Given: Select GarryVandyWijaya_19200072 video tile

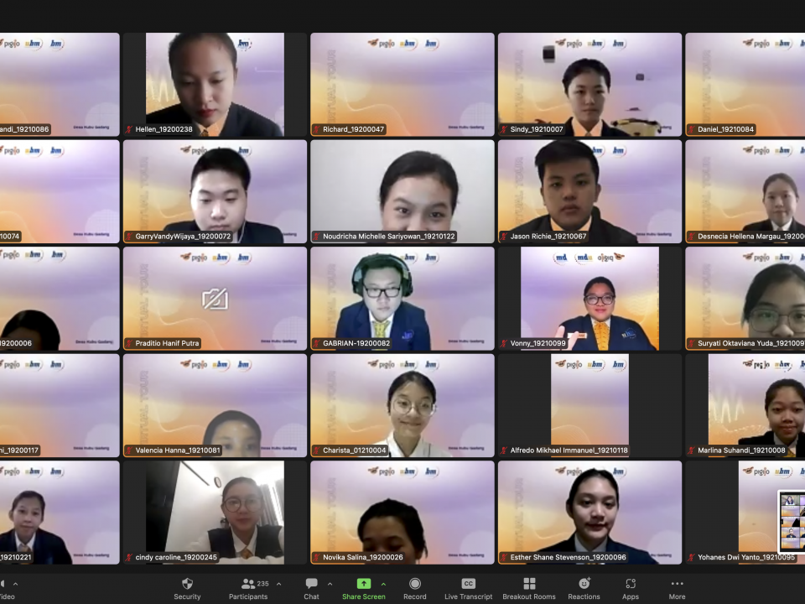Looking at the screenshot, I should pyautogui.click(x=215, y=191).
